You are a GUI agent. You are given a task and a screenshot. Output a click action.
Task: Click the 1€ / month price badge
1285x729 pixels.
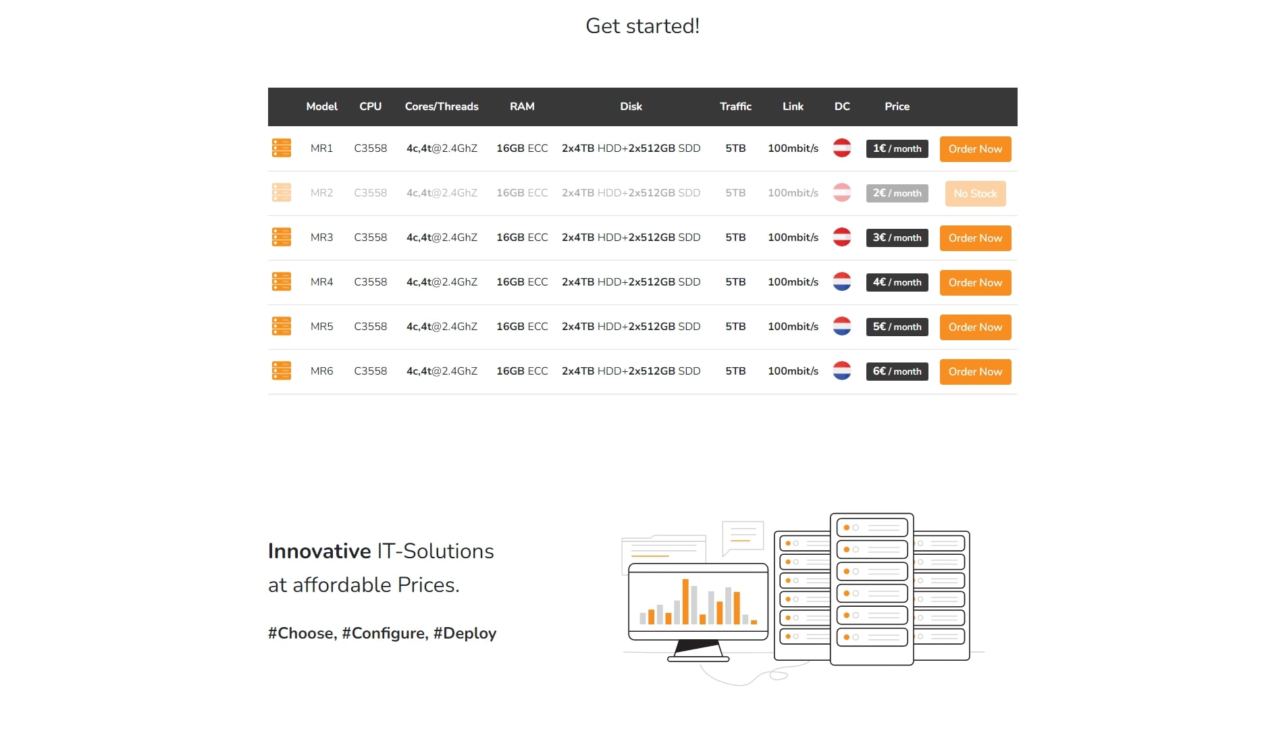coord(897,148)
